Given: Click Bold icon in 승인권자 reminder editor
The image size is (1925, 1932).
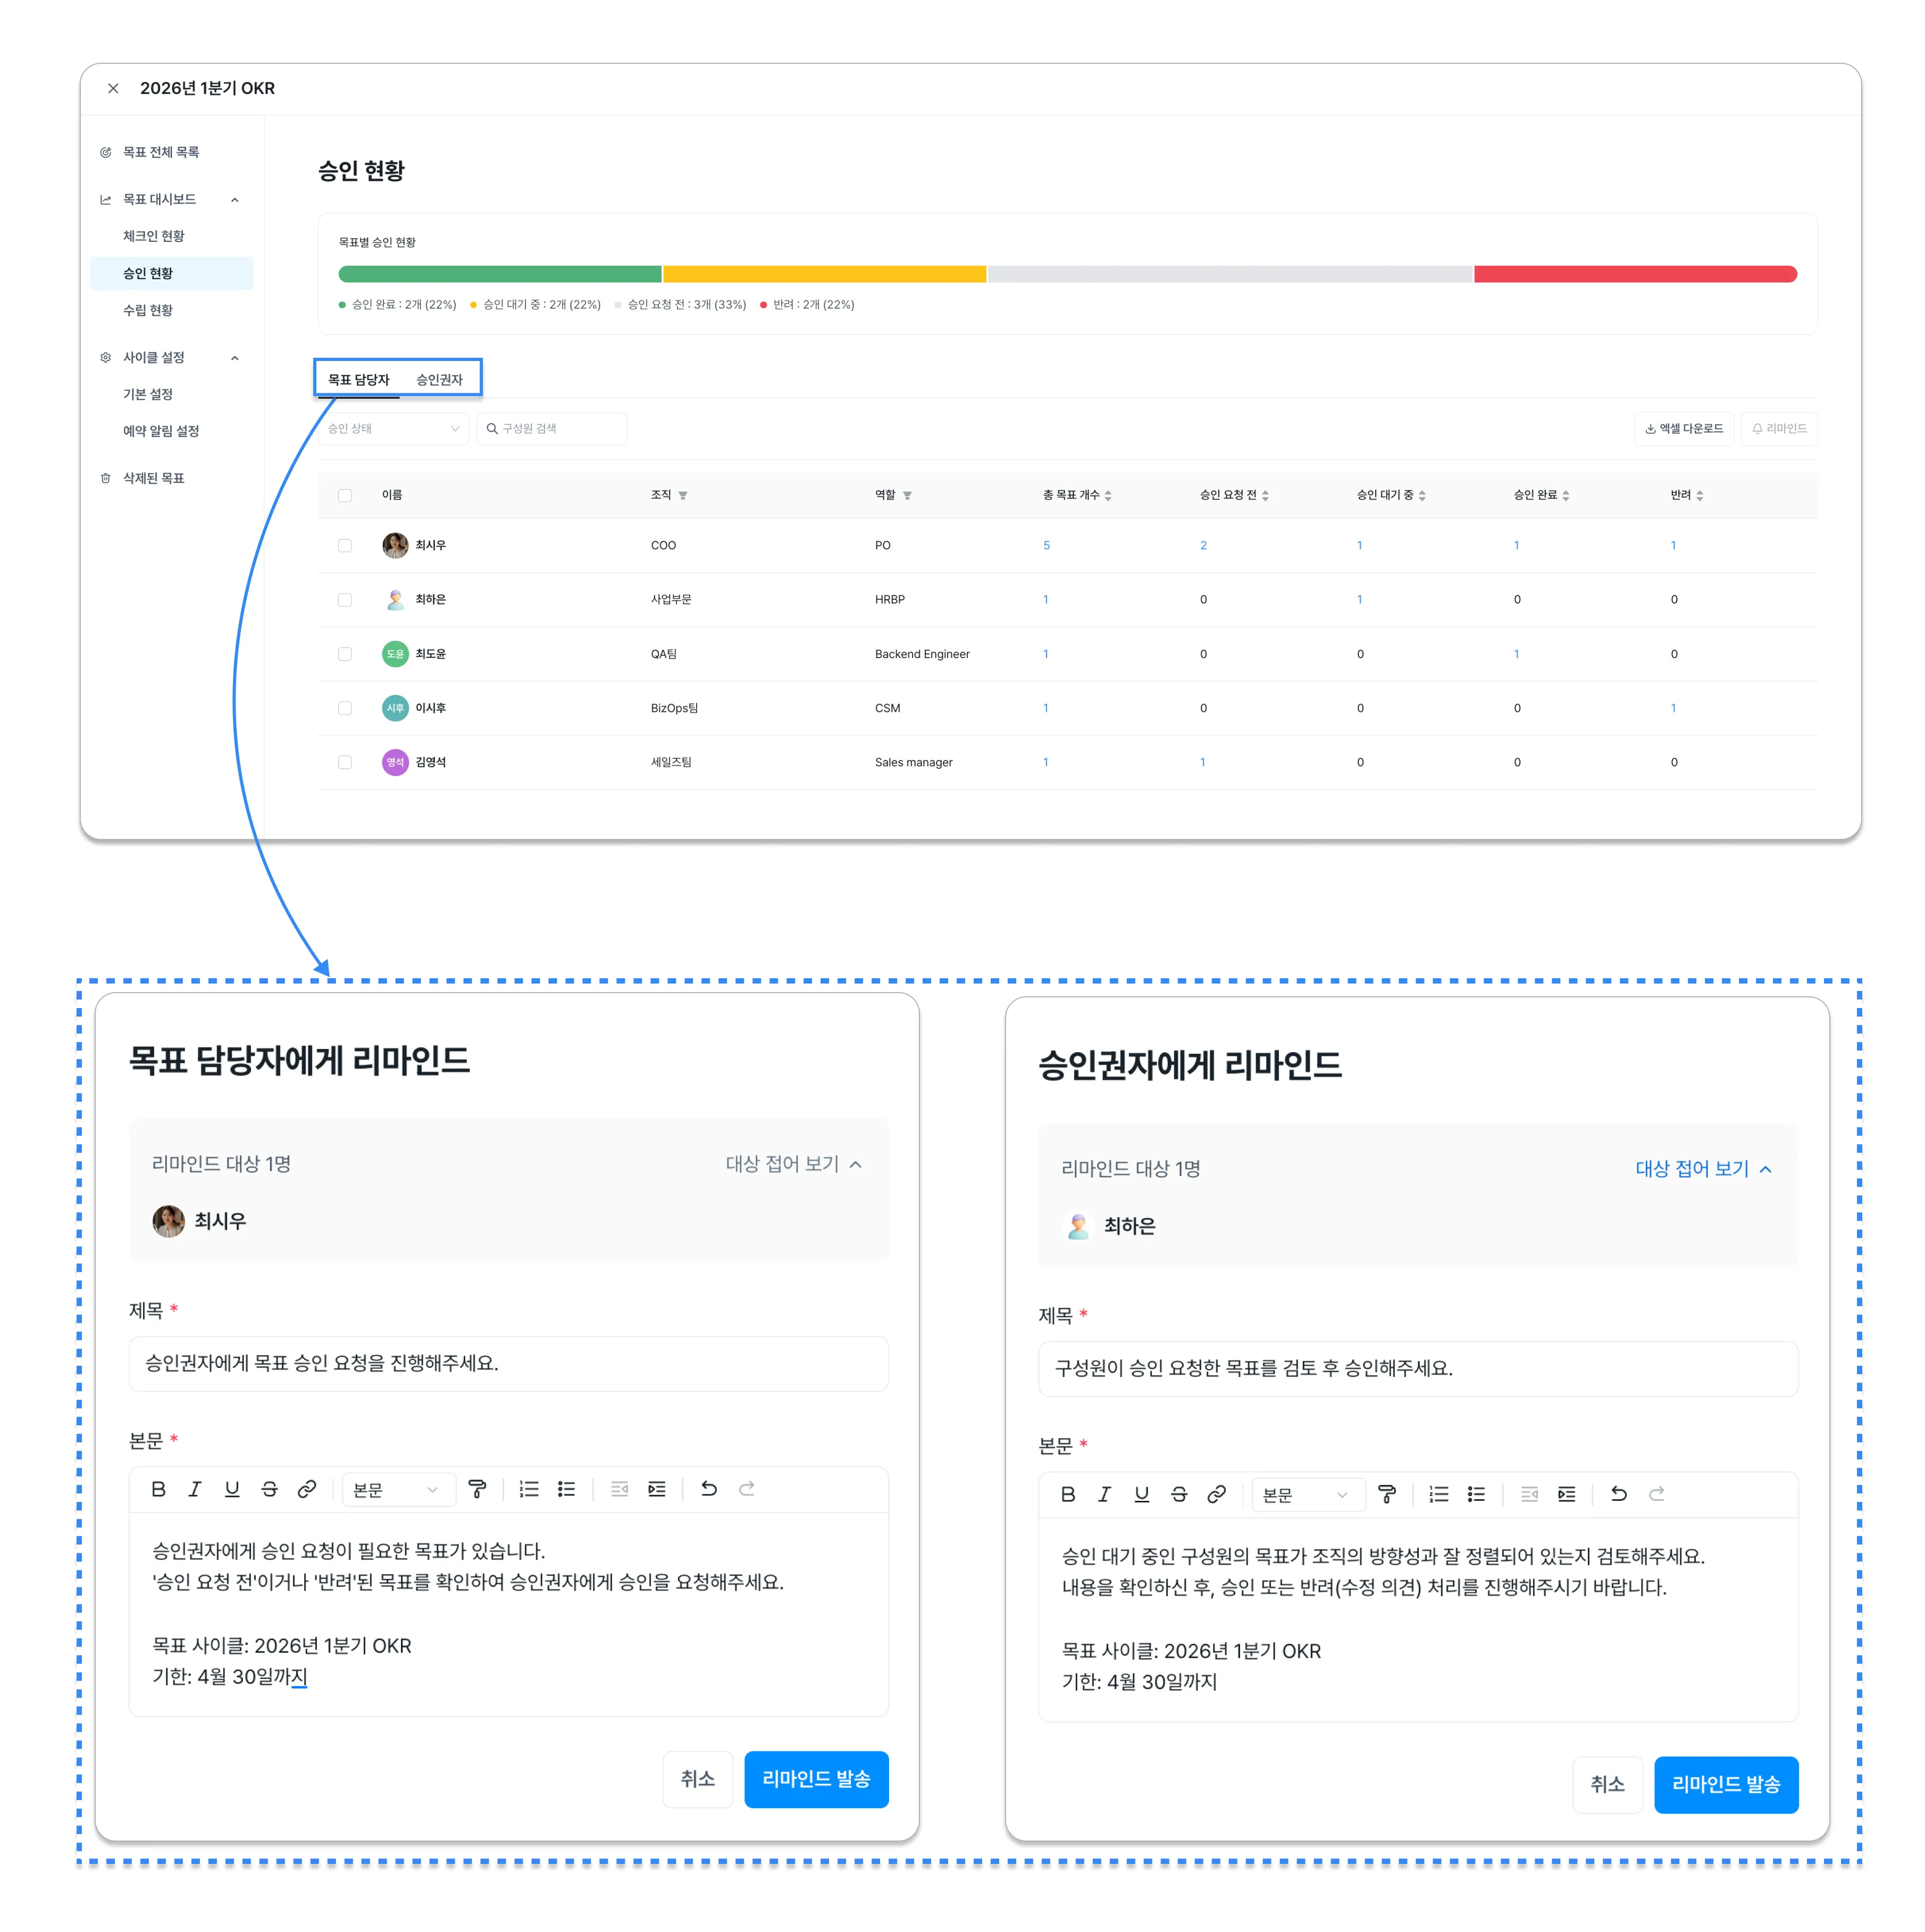Looking at the screenshot, I should pyautogui.click(x=1068, y=1494).
